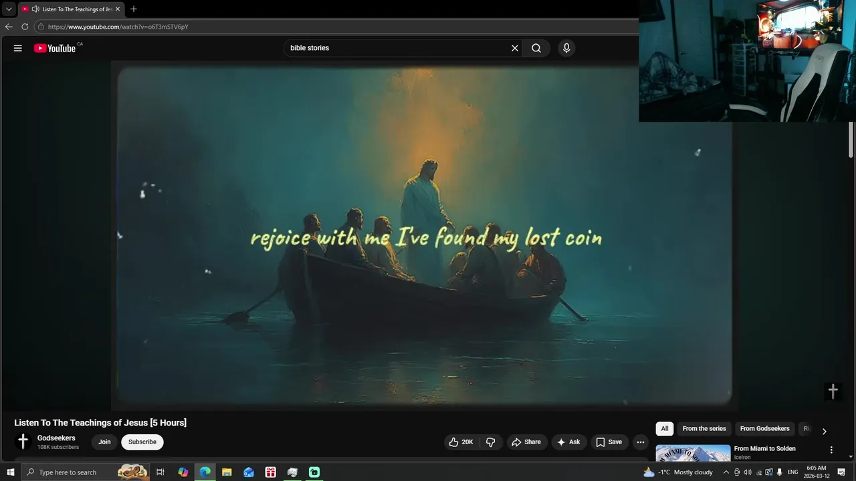Open File Explorer from the taskbar
Image resolution: width=856 pixels, height=481 pixels.
(227, 472)
